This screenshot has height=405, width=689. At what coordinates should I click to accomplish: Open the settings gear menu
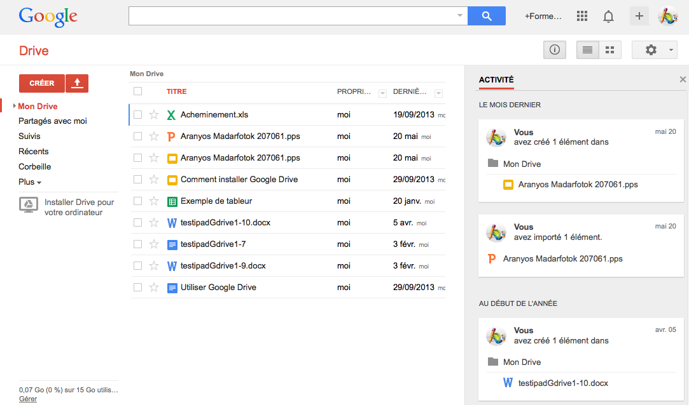coord(655,50)
